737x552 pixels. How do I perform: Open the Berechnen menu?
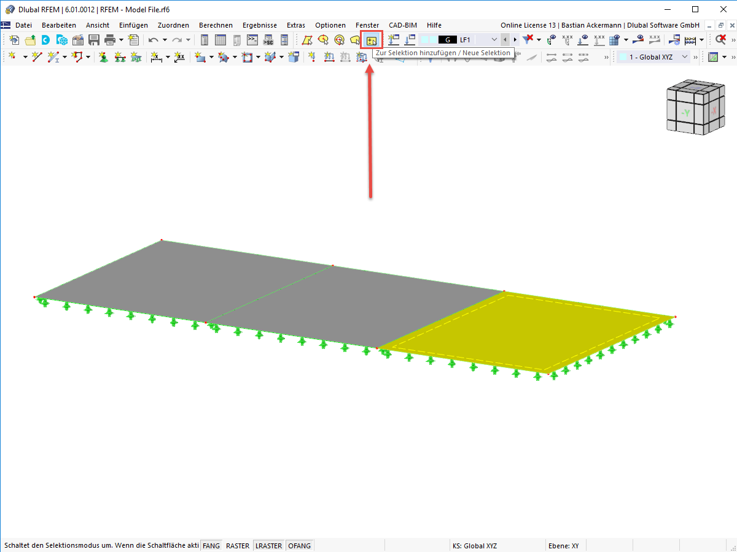point(216,25)
